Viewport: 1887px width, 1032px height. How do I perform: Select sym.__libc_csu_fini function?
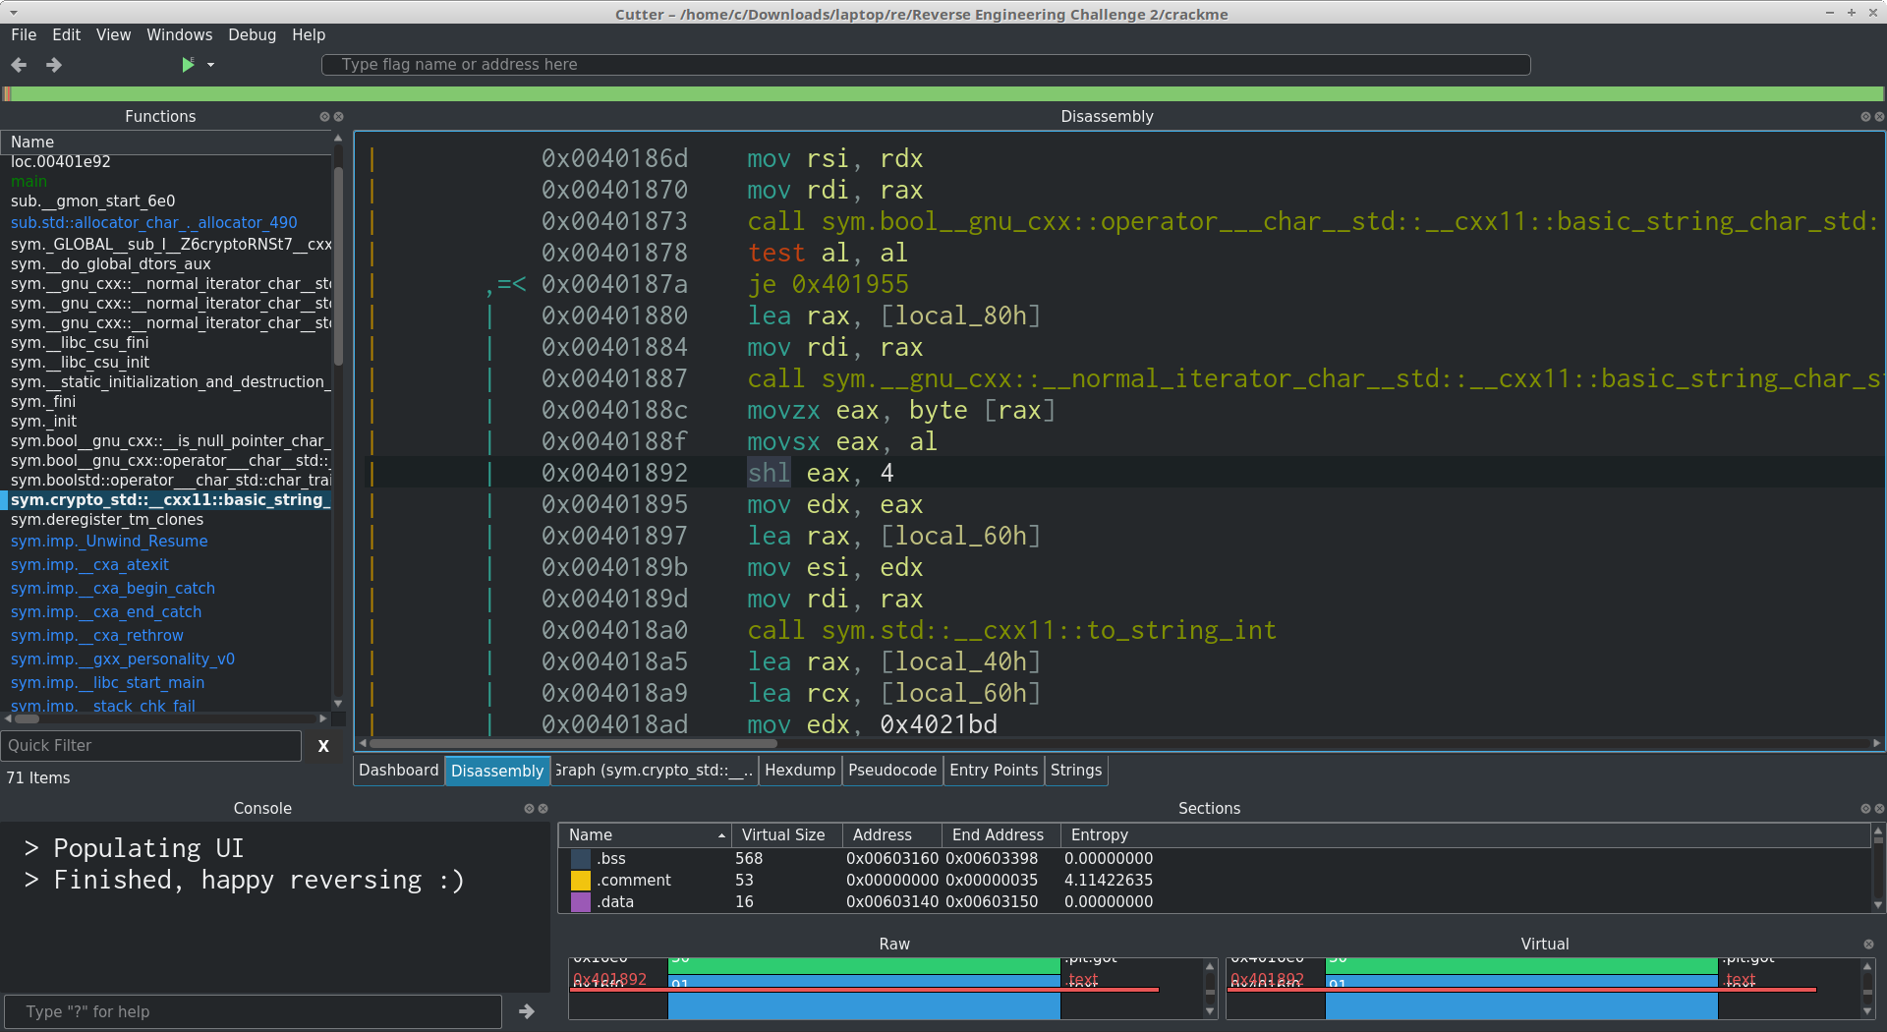click(x=80, y=343)
